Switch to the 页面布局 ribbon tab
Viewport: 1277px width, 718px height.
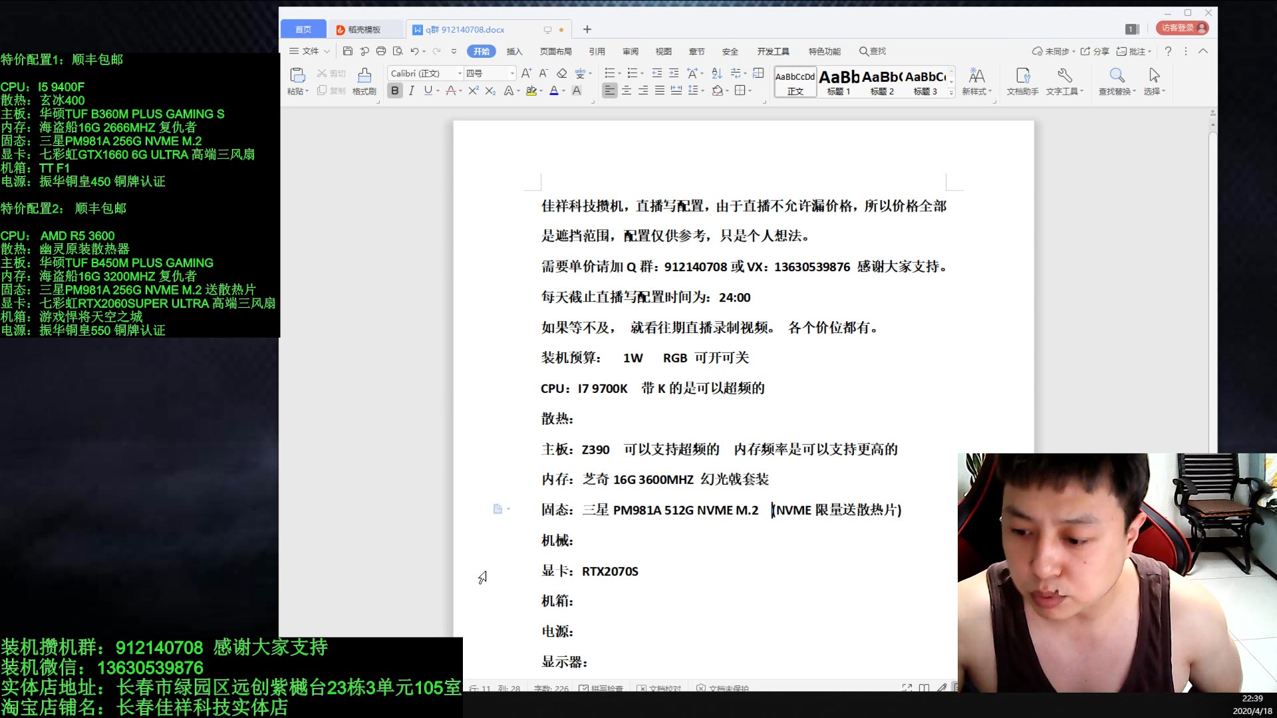pyautogui.click(x=555, y=51)
